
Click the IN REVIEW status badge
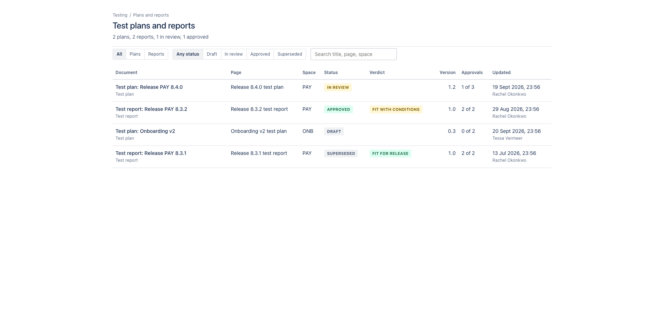click(x=338, y=87)
